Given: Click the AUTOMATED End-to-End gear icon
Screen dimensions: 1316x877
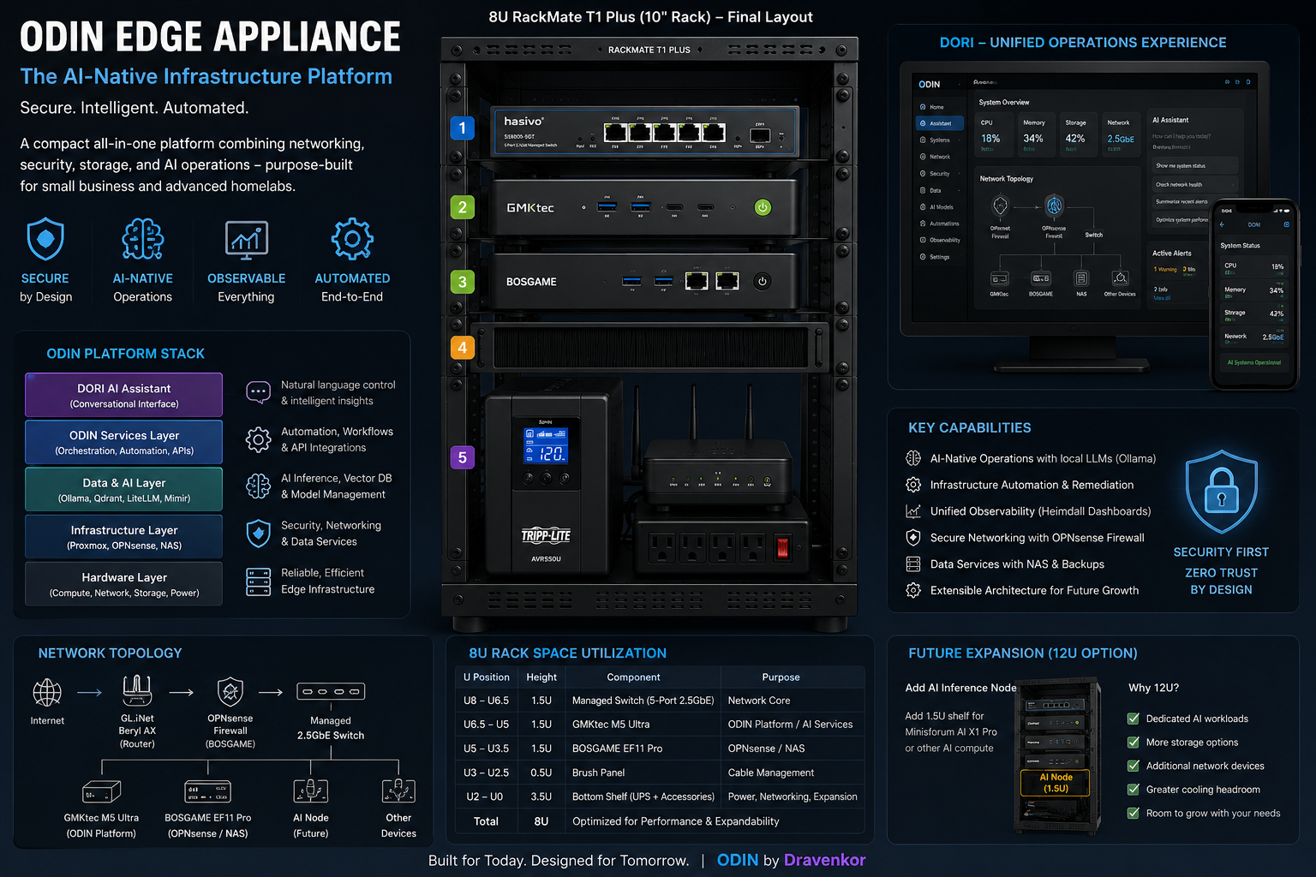Looking at the screenshot, I should pos(352,239).
